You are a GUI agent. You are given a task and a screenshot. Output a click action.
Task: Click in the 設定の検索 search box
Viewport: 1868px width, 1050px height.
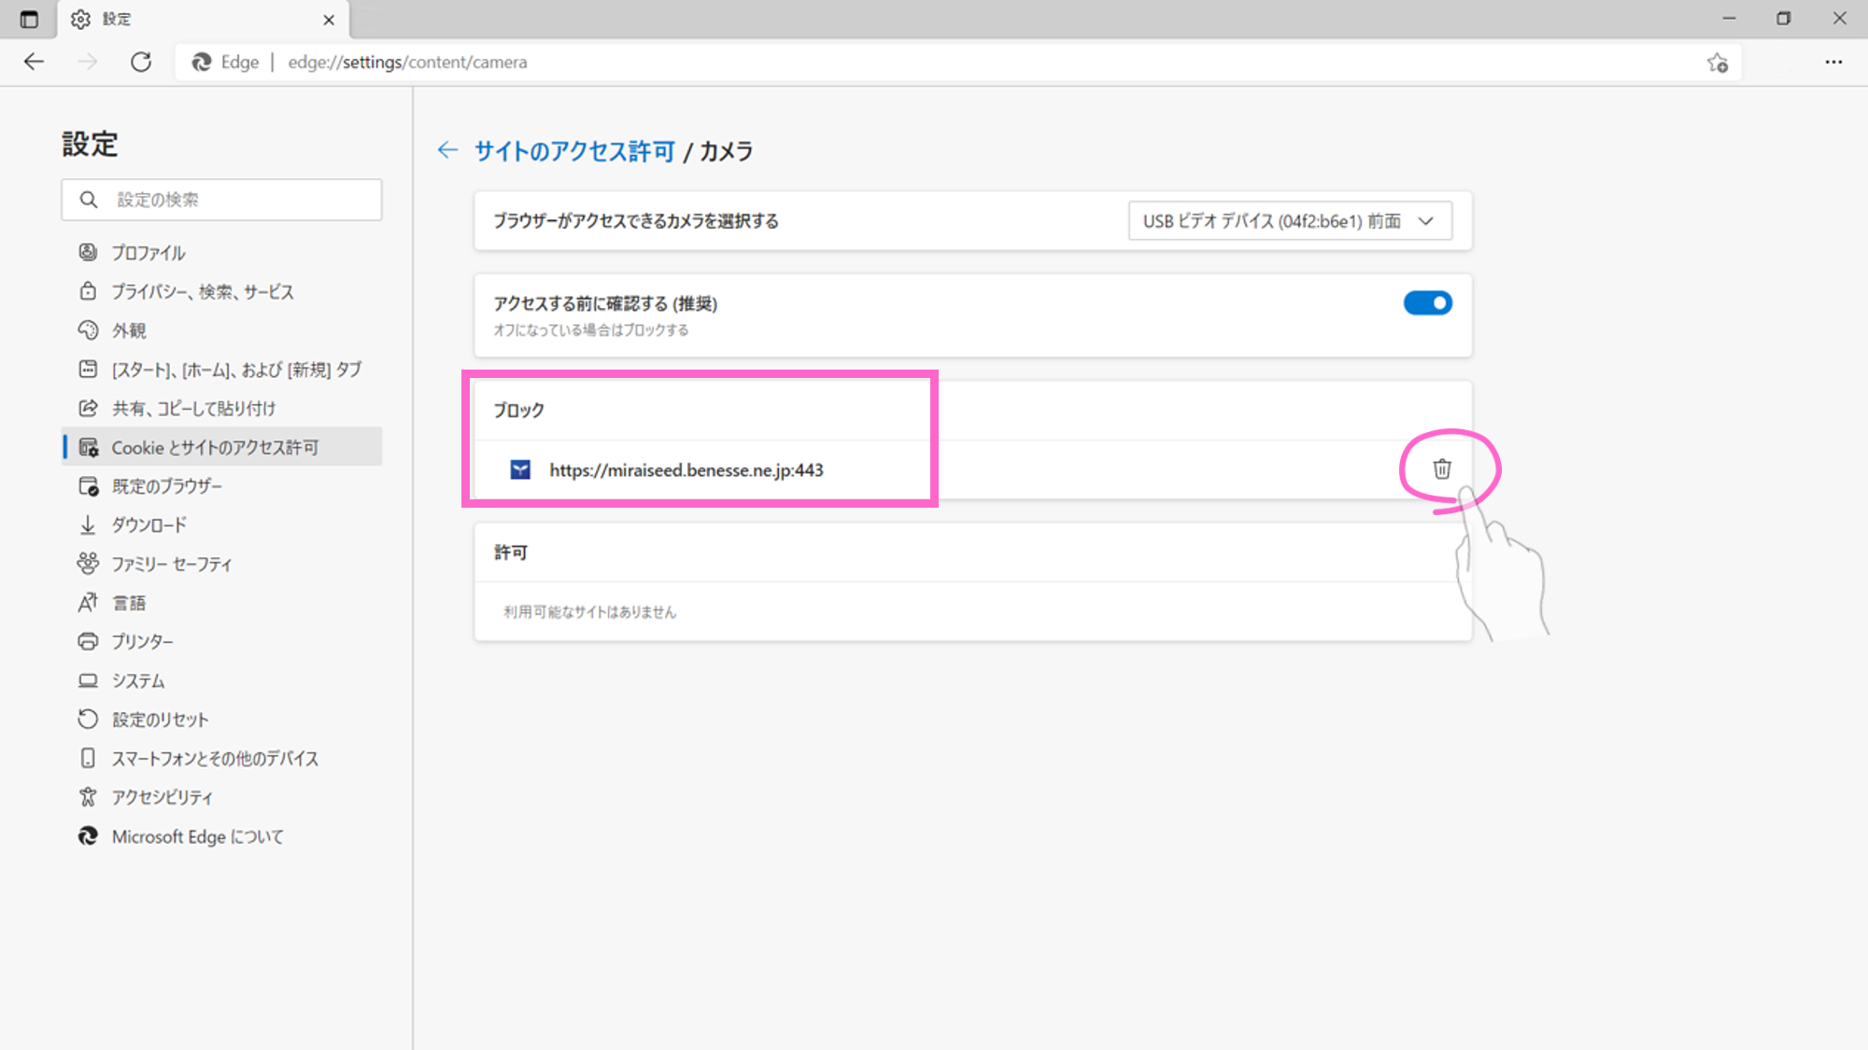(233, 200)
